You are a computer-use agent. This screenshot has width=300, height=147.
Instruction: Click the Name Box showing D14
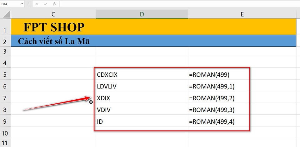click(10, 4)
